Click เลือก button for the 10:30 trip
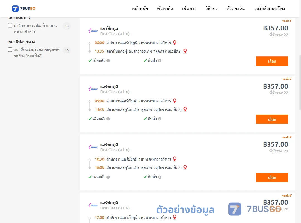The height and width of the screenshot is (223, 301). click(272, 178)
